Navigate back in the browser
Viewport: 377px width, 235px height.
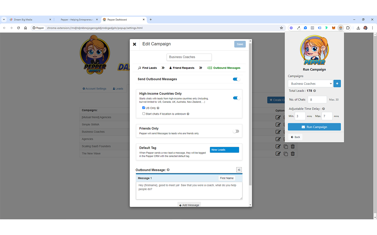(4, 28)
